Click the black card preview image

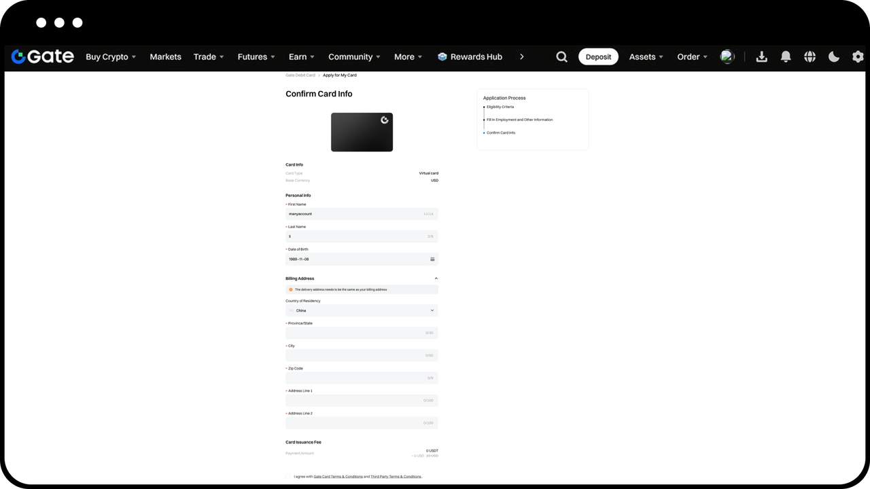coord(362,132)
